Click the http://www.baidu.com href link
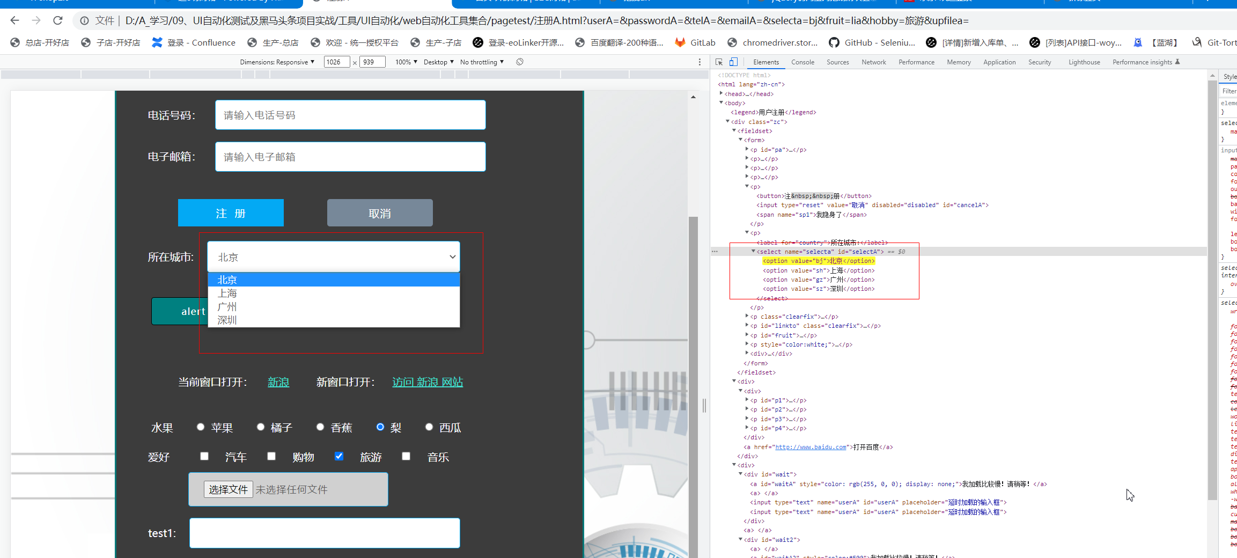 click(811, 447)
